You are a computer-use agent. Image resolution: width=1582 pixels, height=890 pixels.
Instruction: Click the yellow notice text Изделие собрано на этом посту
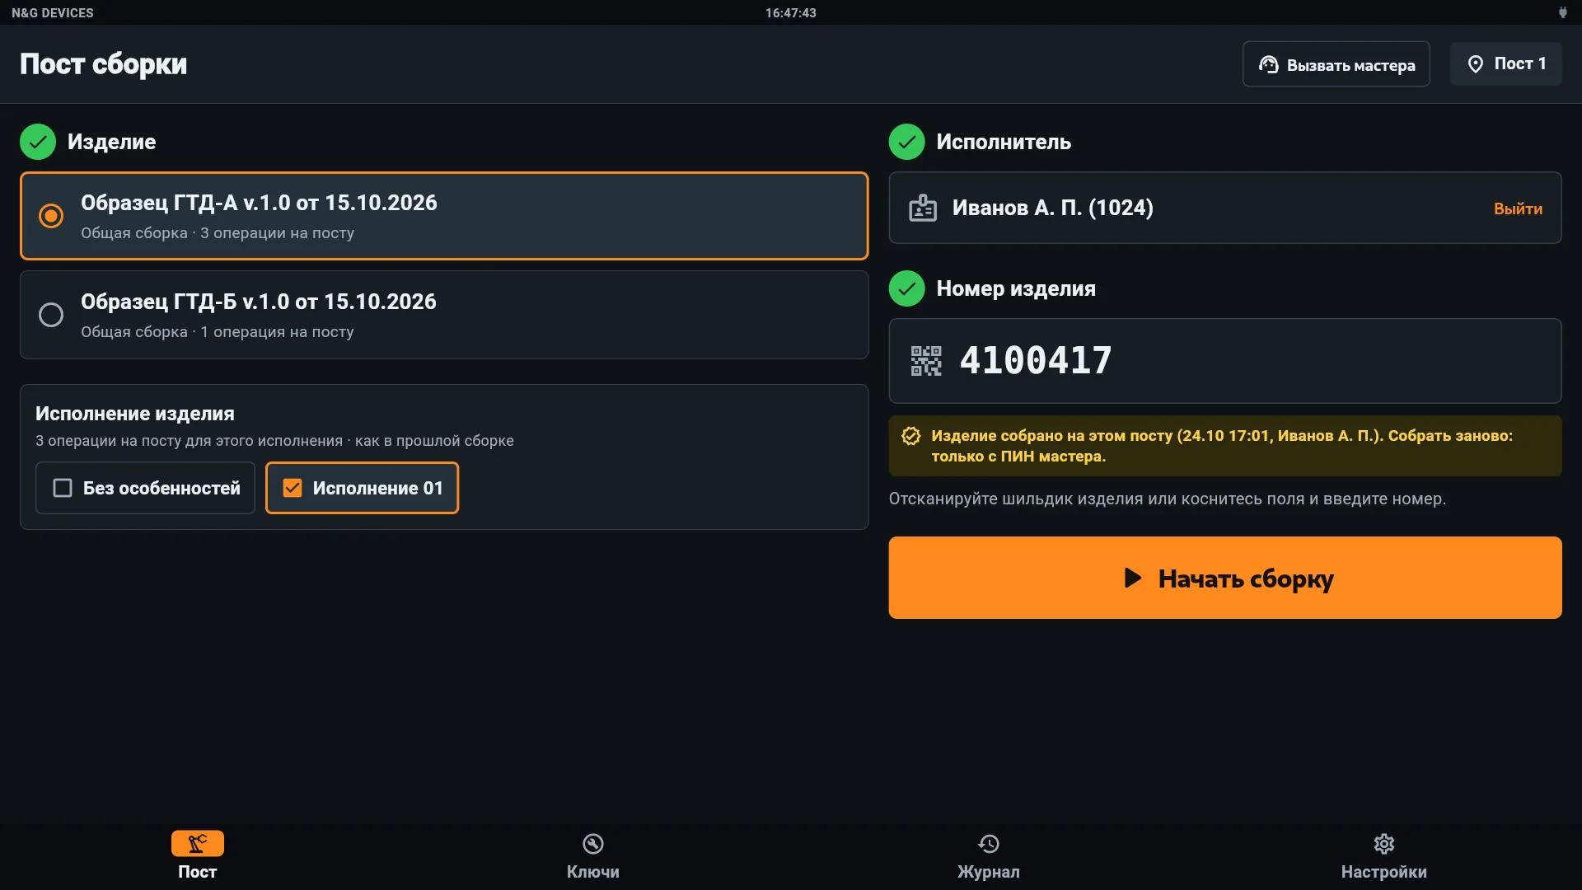point(1222,446)
